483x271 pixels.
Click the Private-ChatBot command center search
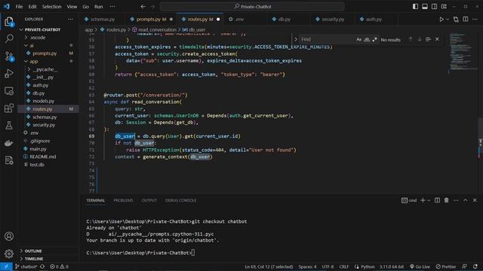click(252, 7)
